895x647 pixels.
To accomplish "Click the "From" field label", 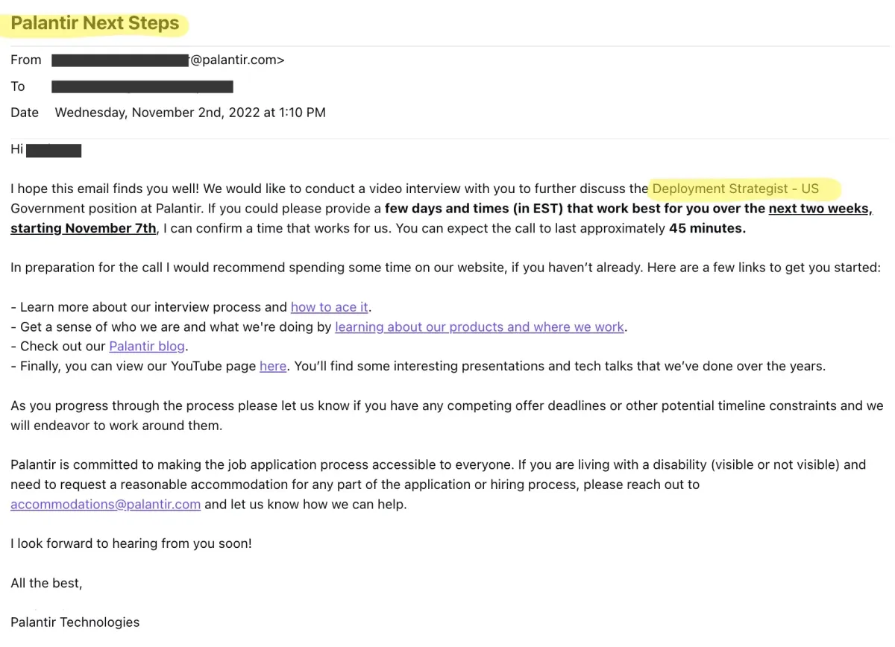I will click(x=26, y=60).
